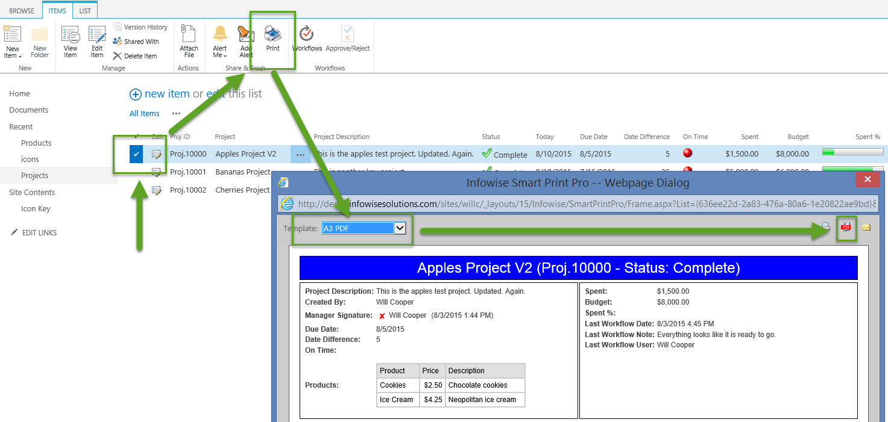Screen dimensions: 888x422
Task: Export to PDF using the PDF icon
Action: click(846, 228)
